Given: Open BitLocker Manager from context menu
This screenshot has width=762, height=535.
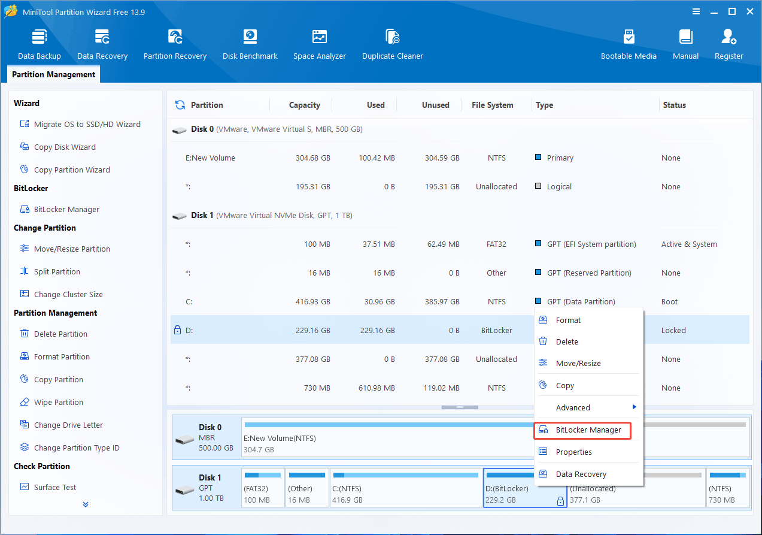Looking at the screenshot, I should point(582,430).
